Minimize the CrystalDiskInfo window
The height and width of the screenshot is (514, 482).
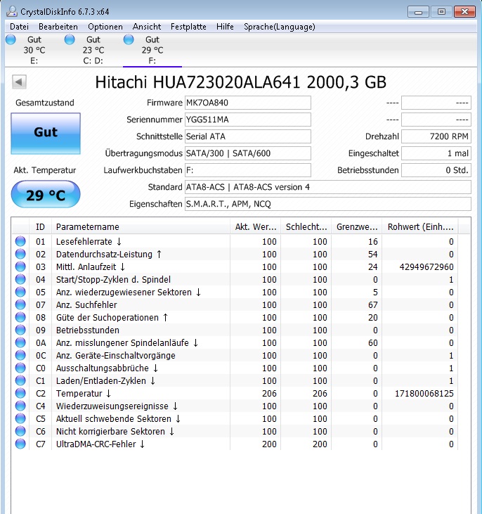pyautogui.click(x=418, y=12)
